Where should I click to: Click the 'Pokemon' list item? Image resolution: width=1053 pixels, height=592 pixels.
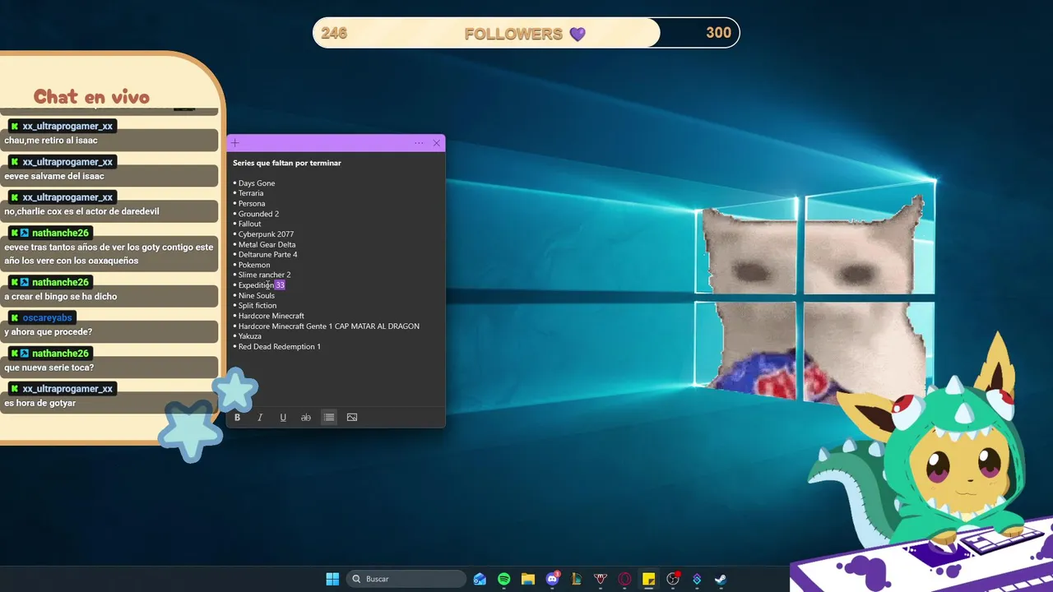[254, 265]
